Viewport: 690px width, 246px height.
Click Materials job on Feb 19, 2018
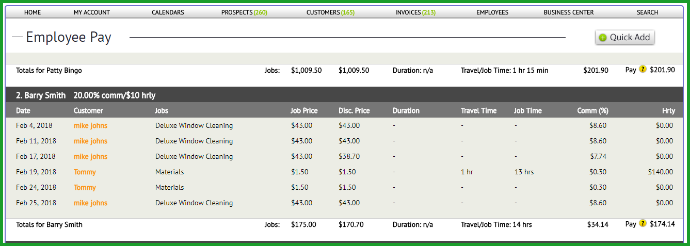170,172
